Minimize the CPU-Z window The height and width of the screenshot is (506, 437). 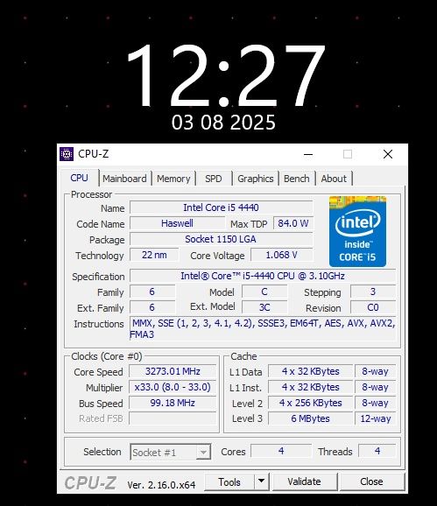point(308,154)
